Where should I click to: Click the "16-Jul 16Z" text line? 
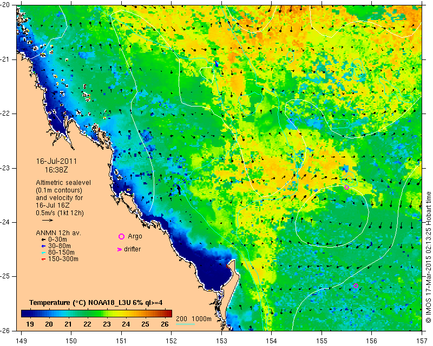53,205
